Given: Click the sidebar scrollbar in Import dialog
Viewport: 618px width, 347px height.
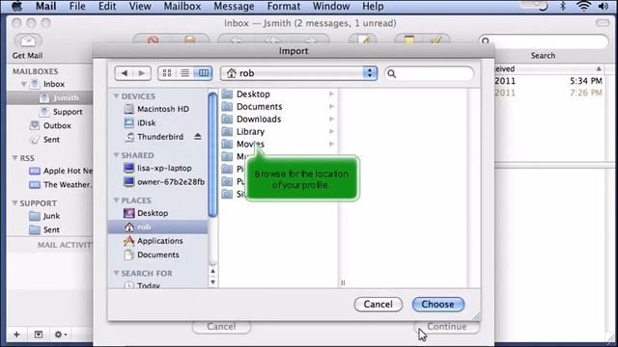Looking at the screenshot, I should tap(212, 154).
